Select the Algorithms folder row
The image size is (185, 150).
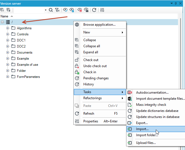point(24,28)
